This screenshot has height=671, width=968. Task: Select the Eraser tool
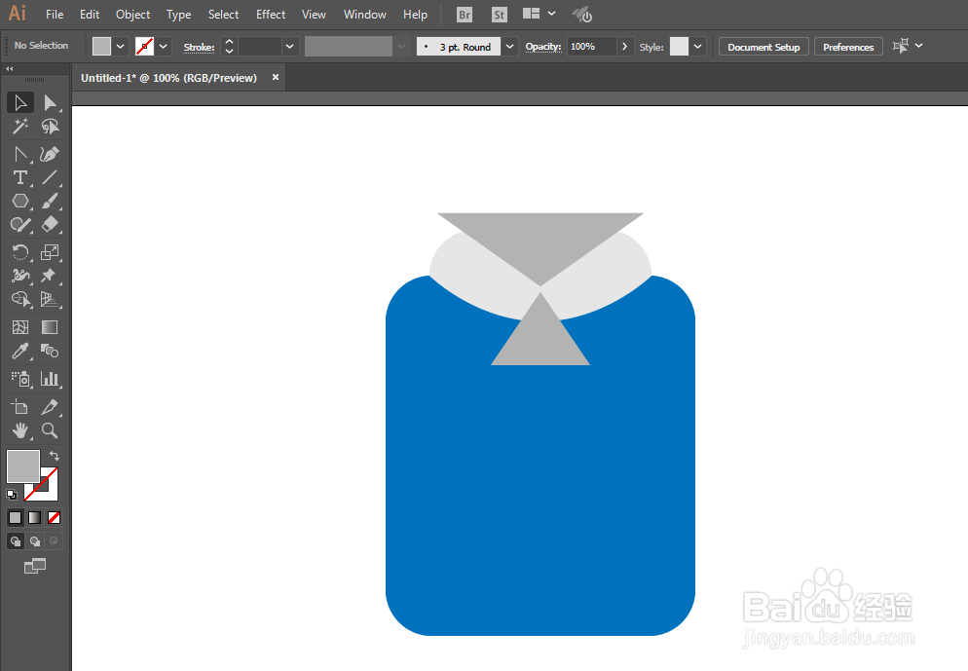click(50, 225)
